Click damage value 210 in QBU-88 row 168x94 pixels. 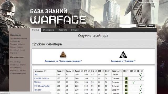(58, 82)
